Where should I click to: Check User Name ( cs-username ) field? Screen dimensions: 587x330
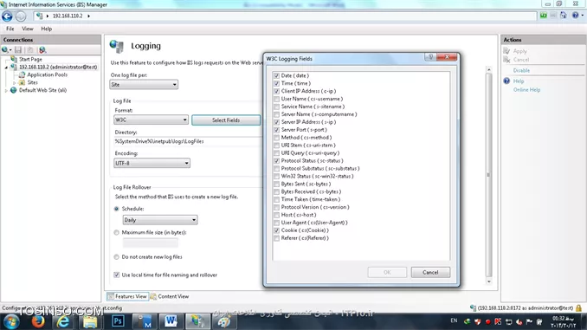(276, 99)
